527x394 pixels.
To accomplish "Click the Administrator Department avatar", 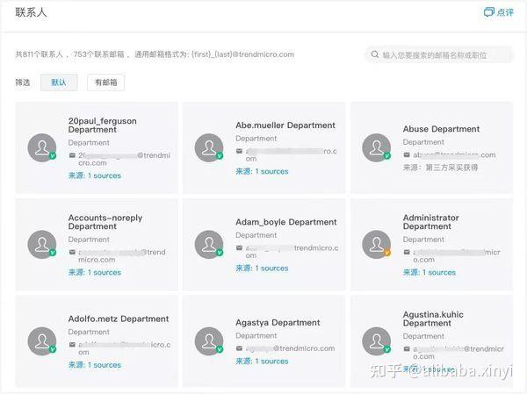I will (x=376, y=244).
